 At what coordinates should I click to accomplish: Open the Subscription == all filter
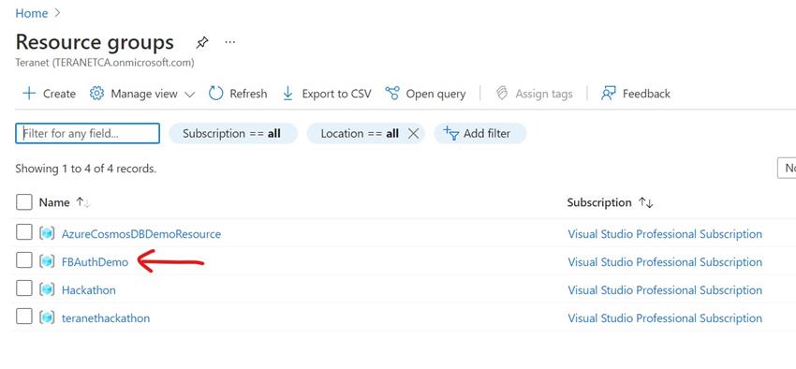[x=233, y=134]
